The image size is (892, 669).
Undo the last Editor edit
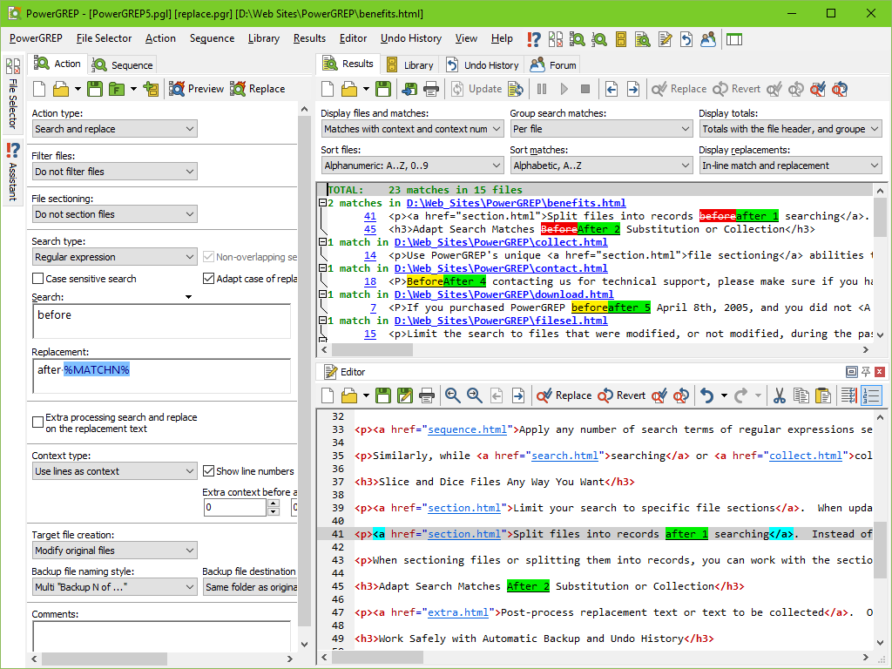(706, 395)
